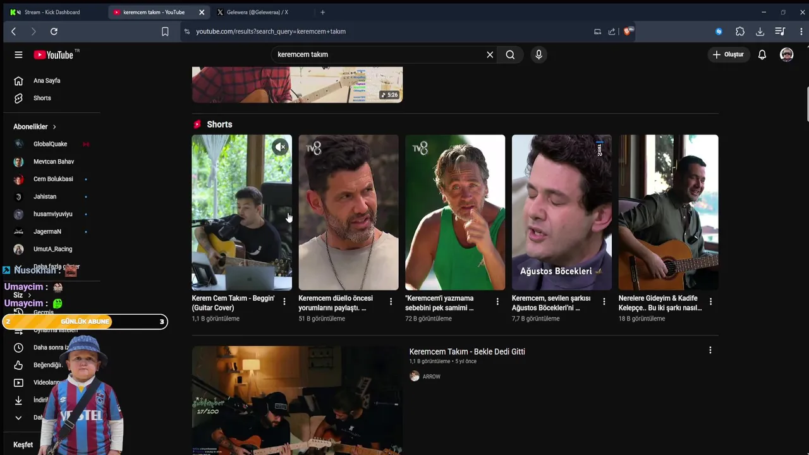This screenshot has height=455, width=809.
Task: Open Cem Bolukbasi subscription
Action: (52, 179)
